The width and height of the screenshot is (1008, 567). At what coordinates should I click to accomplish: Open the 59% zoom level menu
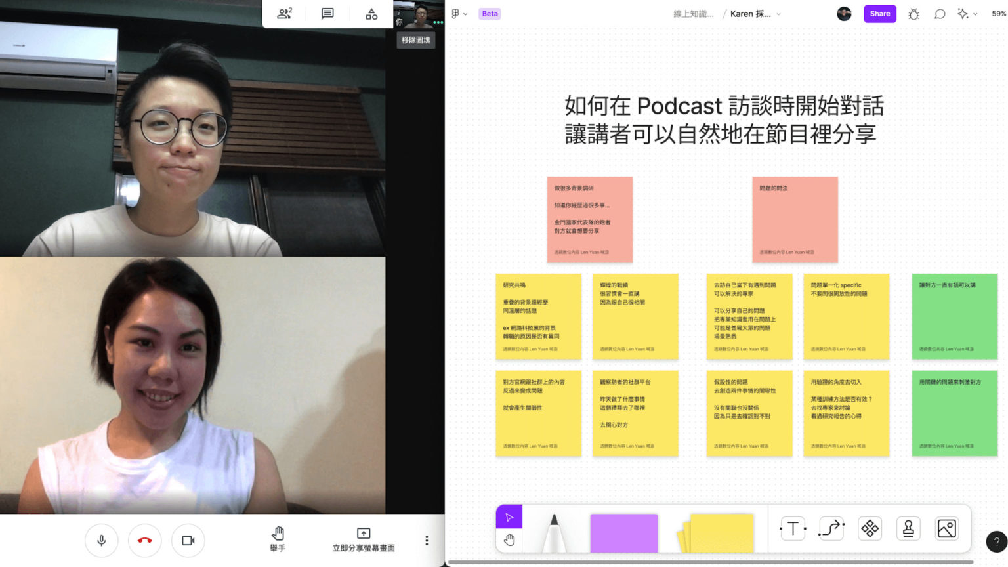(x=999, y=13)
